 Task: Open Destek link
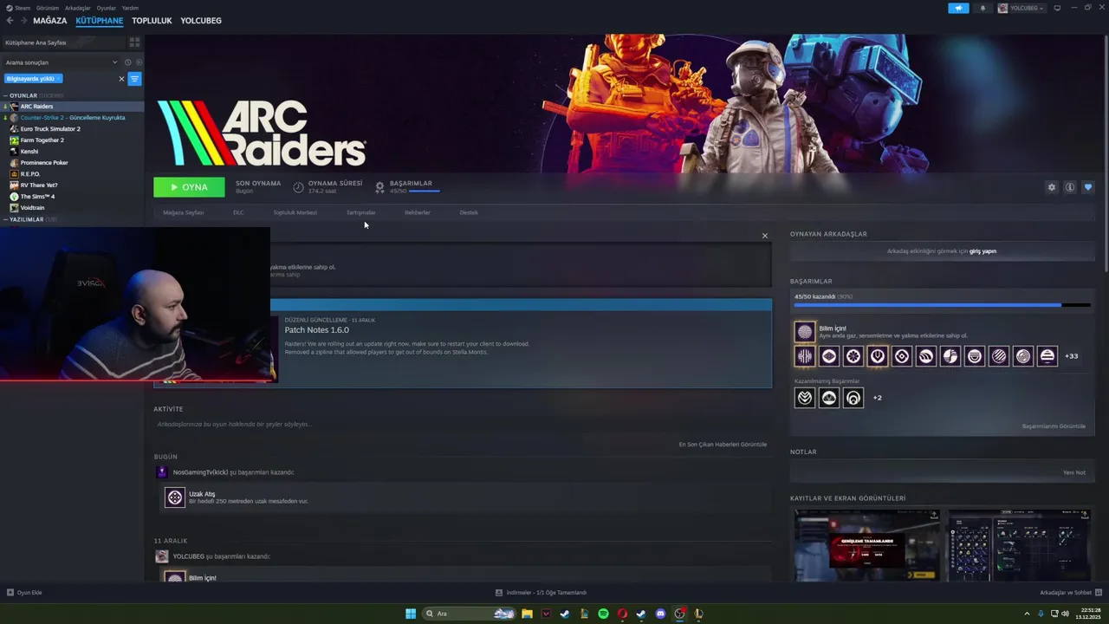[469, 212]
